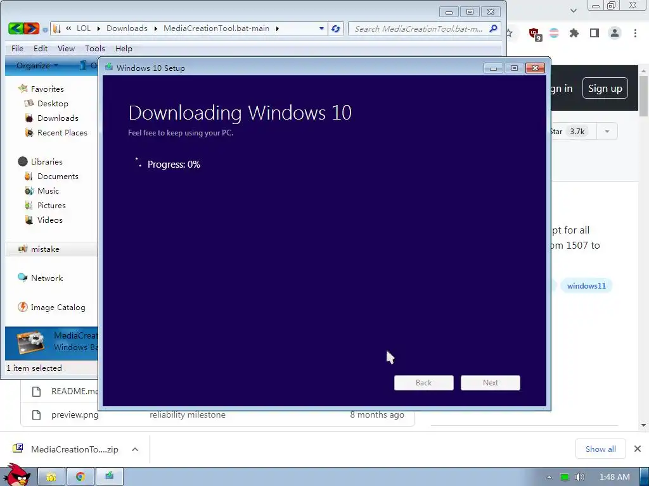Image resolution: width=649 pixels, height=486 pixels.
Task: Click the Angry Birds start button
Action: tap(16, 475)
